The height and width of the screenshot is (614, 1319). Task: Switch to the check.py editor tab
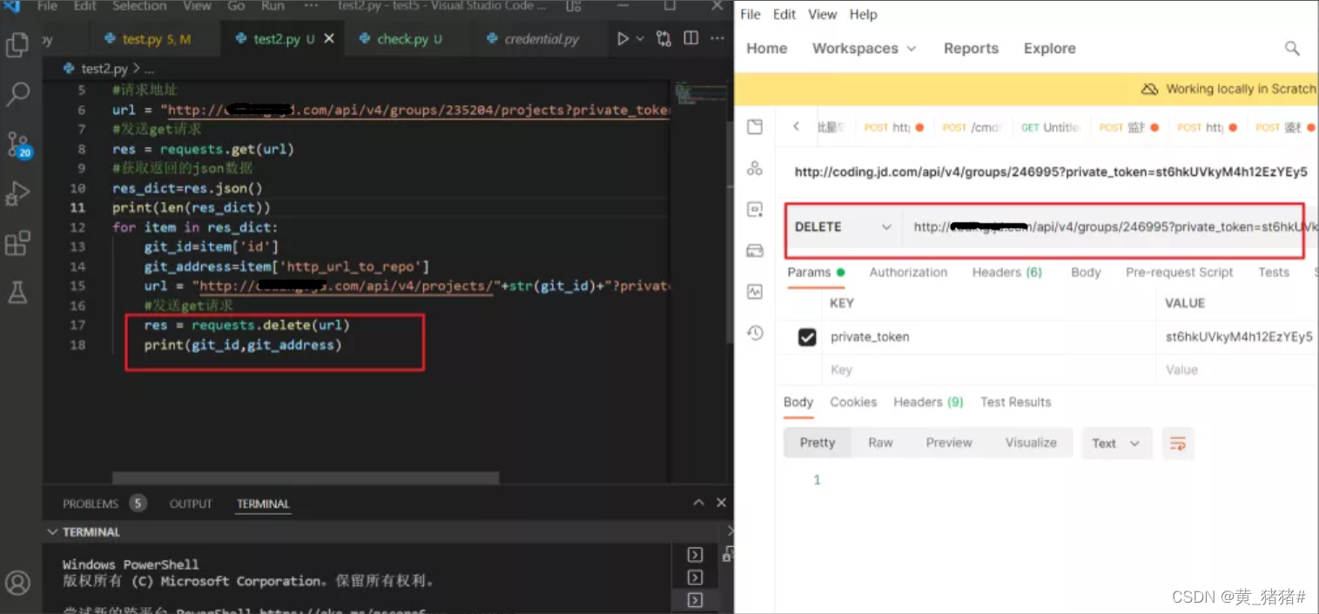pyautogui.click(x=409, y=39)
